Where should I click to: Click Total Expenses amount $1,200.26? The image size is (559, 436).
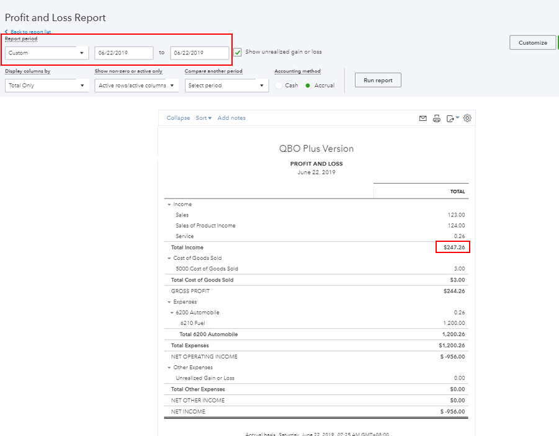452,345
